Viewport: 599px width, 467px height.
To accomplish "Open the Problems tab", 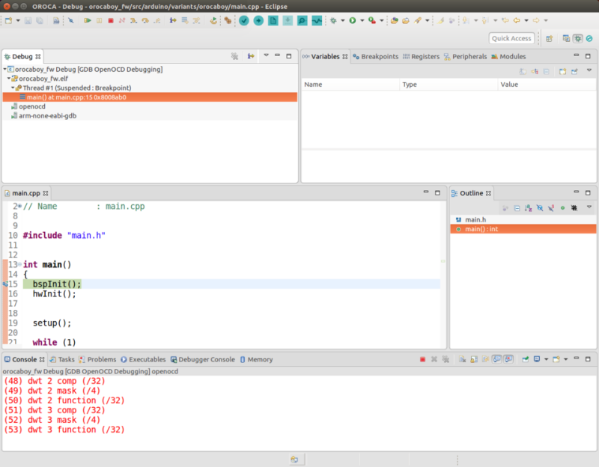I will click(97, 359).
